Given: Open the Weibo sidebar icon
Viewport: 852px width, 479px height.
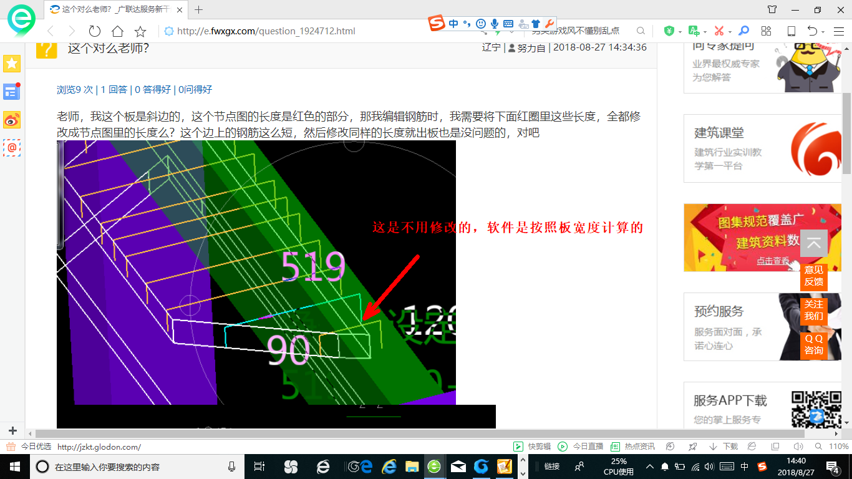Looking at the screenshot, I should [x=12, y=120].
